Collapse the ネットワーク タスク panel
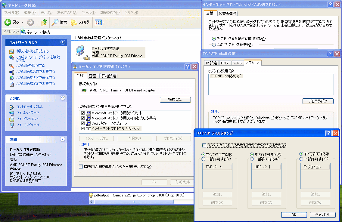The image size is (342, 222). (x=63, y=42)
